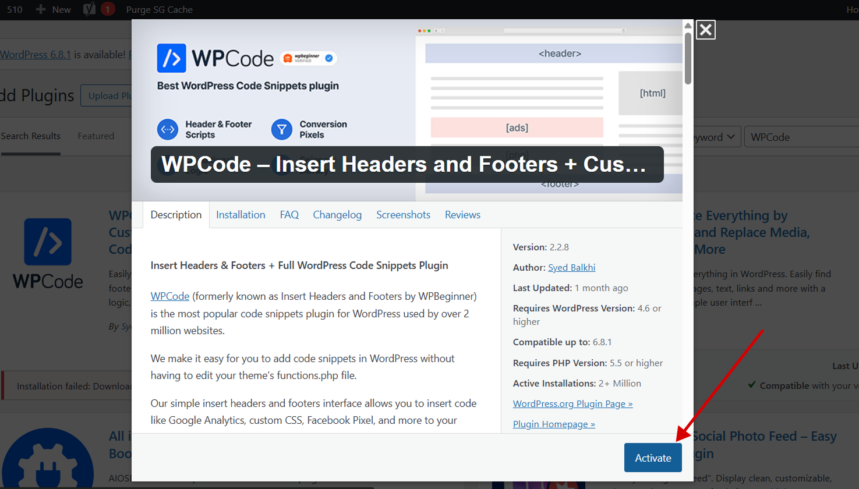Open Yoast SEO notifications in the admin bar
Image resolution: width=859 pixels, height=489 pixels.
tap(98, 9)
